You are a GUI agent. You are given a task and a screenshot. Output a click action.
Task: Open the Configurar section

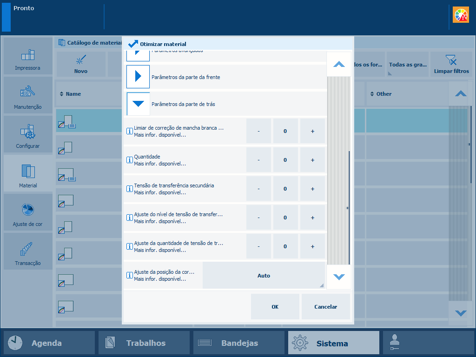[28, 134]
